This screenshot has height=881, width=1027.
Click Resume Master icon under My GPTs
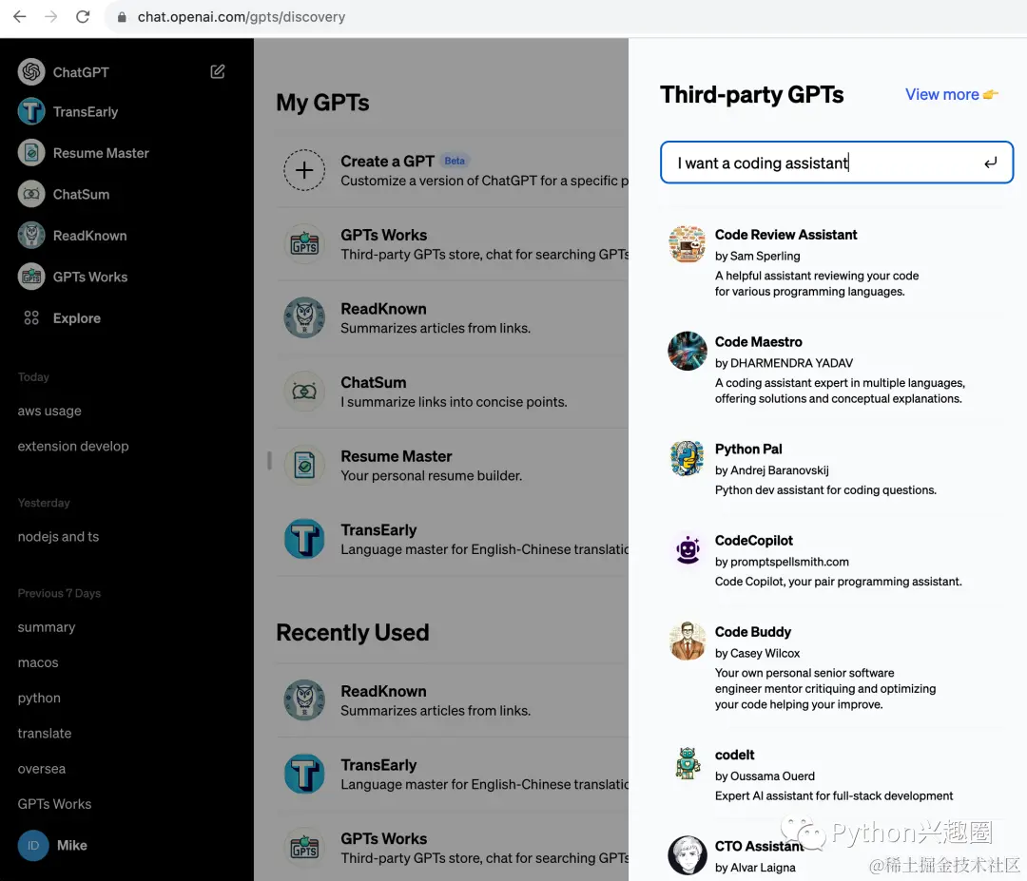point(304,466)
